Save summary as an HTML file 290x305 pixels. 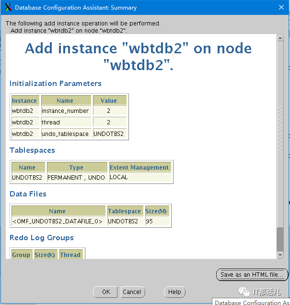pyautogui.click(x=252, y=275)
